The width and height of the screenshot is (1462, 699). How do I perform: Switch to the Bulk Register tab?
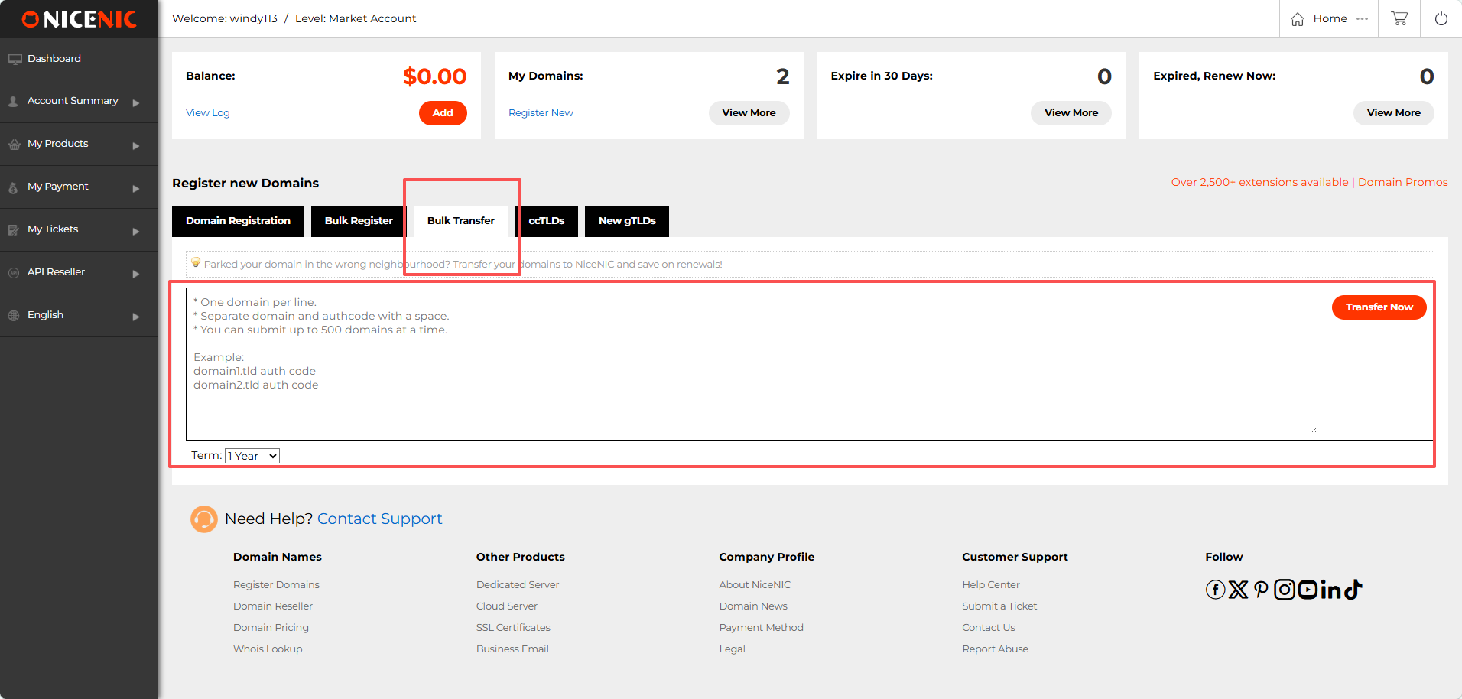click(359, 221)
